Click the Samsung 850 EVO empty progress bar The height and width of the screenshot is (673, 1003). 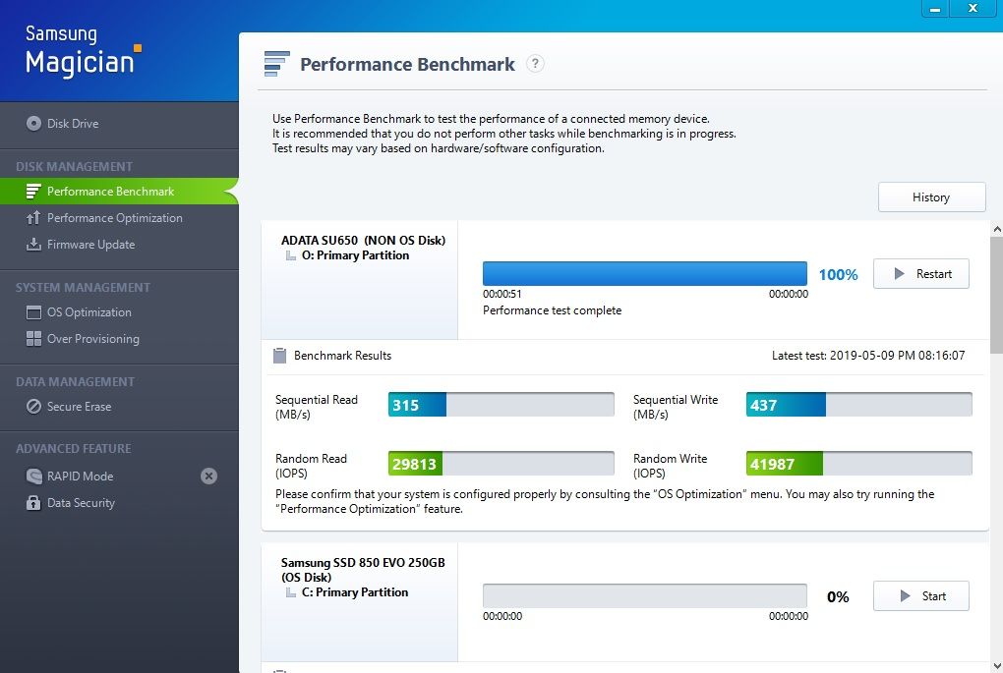tap(645, 595)
